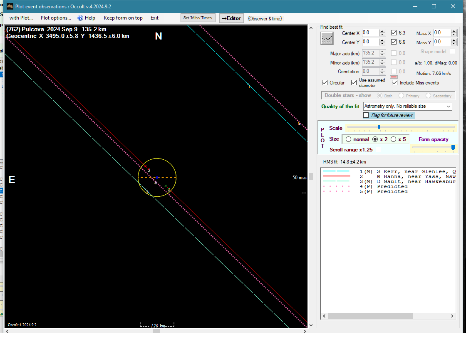Image resolution: width=466 pixels, height=337 pixels.
Task: Toggle the Center X 6.3 checkbox
Action: pos(394,33)
